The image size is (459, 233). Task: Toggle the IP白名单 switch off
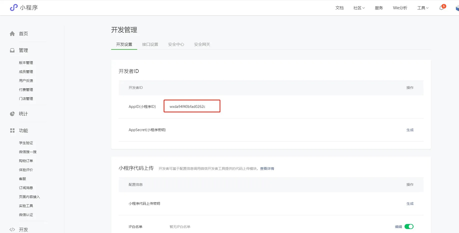(409, 227)
